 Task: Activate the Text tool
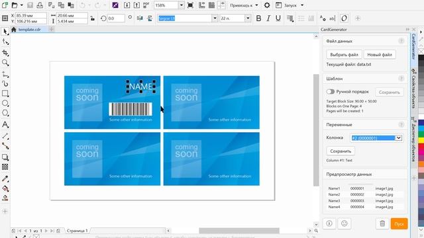point(5,124)
